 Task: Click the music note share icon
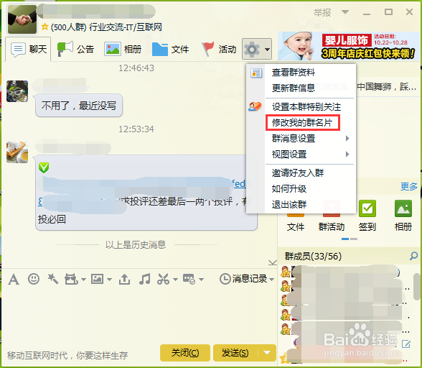pyautogui.click(x=145, y=279)
